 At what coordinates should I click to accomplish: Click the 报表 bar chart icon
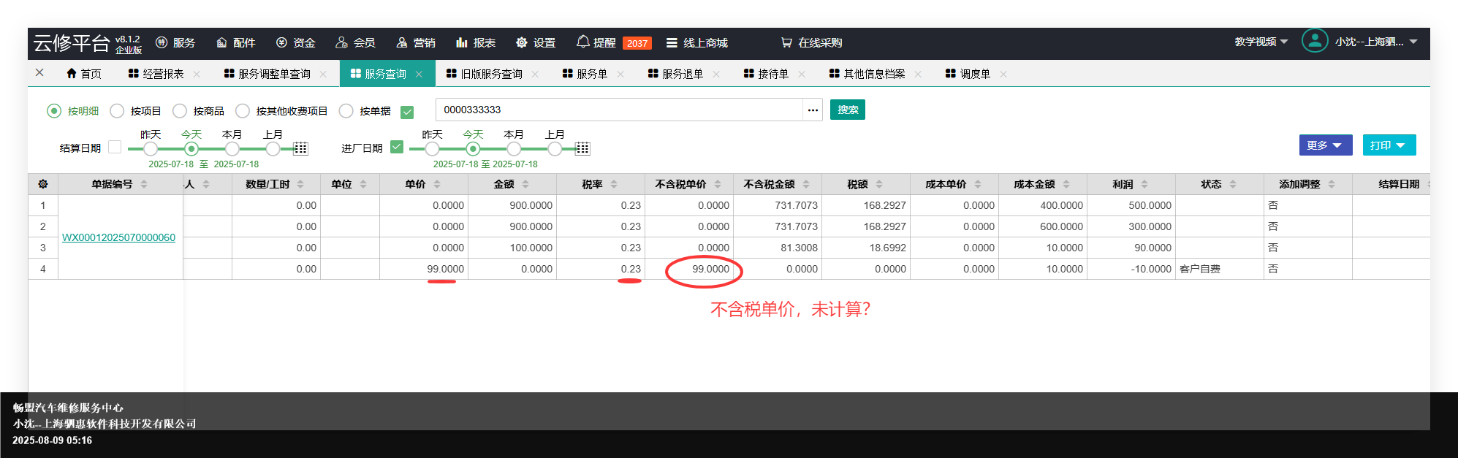point(461,42)
